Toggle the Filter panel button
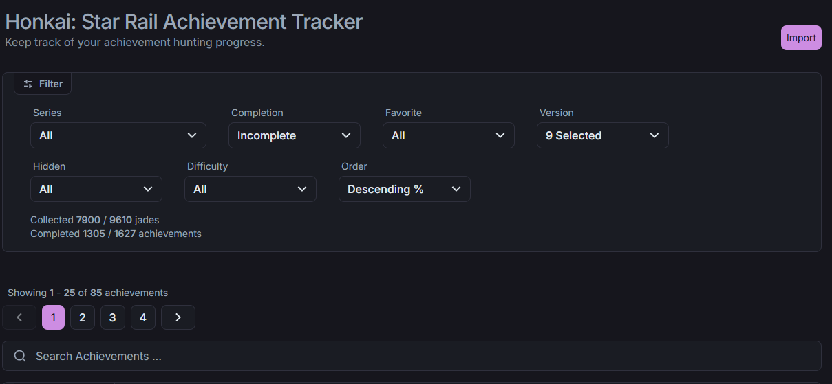The image size is (832, 384). point(43,84)
